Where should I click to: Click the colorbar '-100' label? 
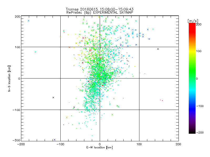coord(200,106)
